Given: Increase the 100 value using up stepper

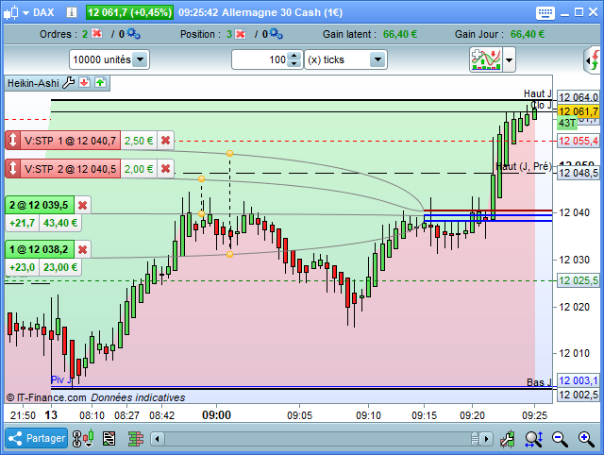Looking at the screenshot, I should coord(294,56).
